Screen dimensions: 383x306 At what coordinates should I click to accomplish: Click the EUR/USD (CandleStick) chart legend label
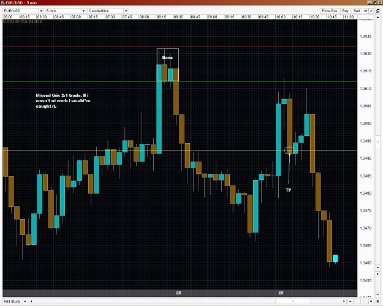(23, 21)
